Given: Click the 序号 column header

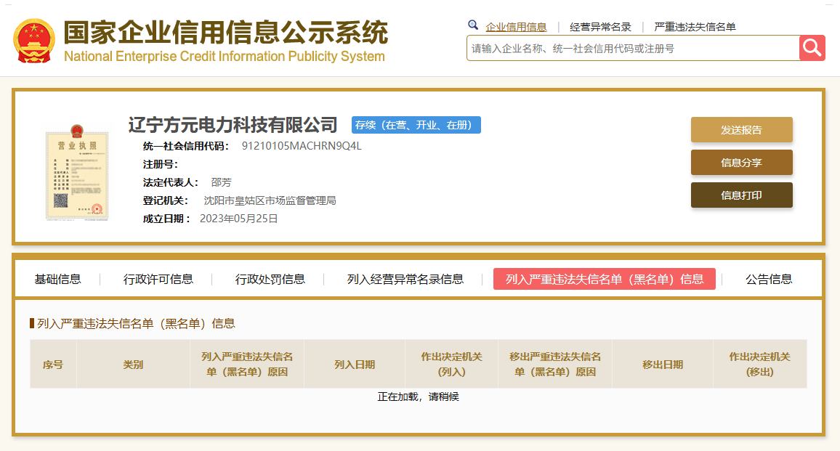Looking at the screenshot, I should coord(53,365).
